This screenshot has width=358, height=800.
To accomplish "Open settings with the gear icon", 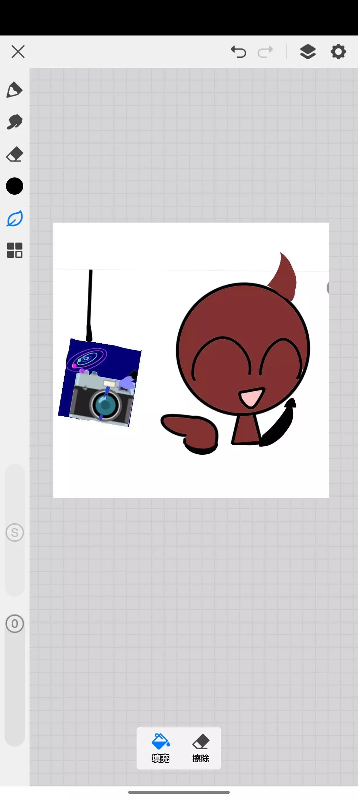I will click(x=338, y=52).
